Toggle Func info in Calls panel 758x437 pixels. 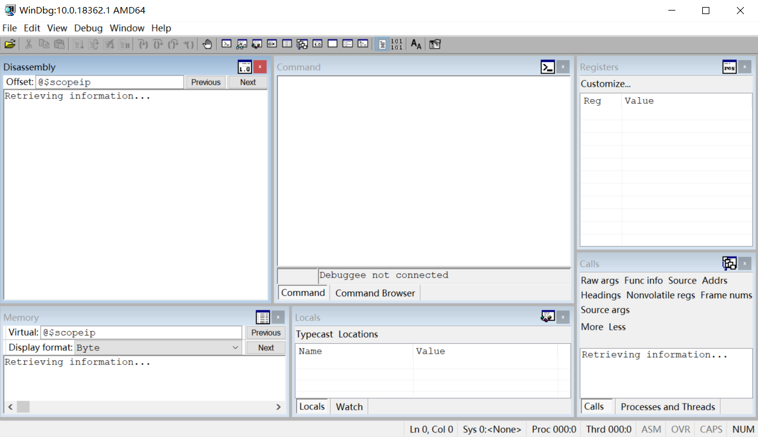click(x=643, y=281)
